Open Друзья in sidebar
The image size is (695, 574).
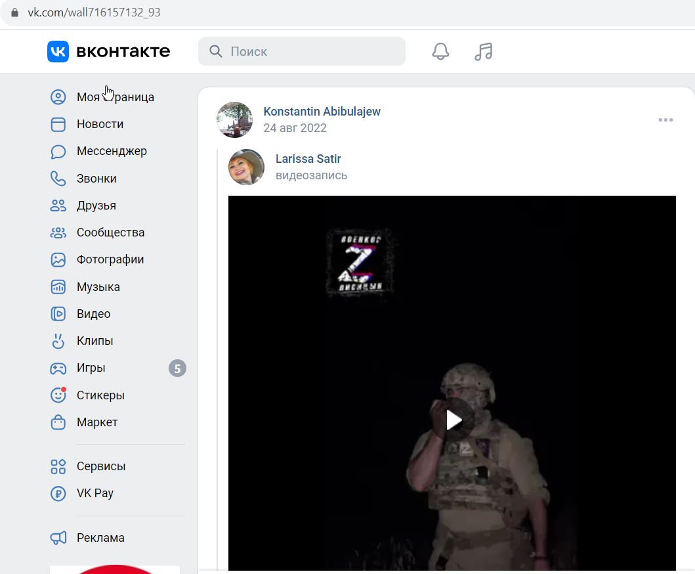coord(96,206)
